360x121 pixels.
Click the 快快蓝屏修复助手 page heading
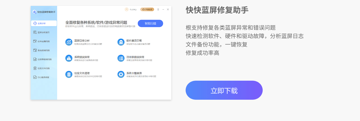pyautogui.click(x=217, y=10)
